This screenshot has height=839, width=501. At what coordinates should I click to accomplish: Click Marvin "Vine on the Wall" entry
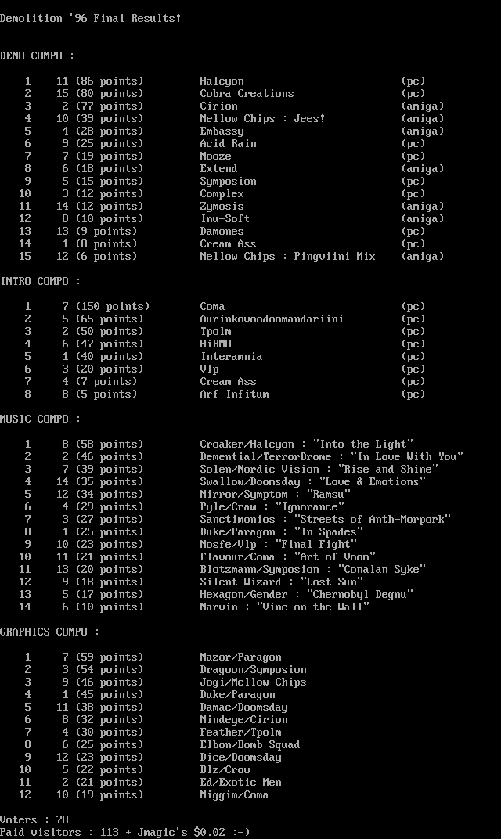coord(284,607)
